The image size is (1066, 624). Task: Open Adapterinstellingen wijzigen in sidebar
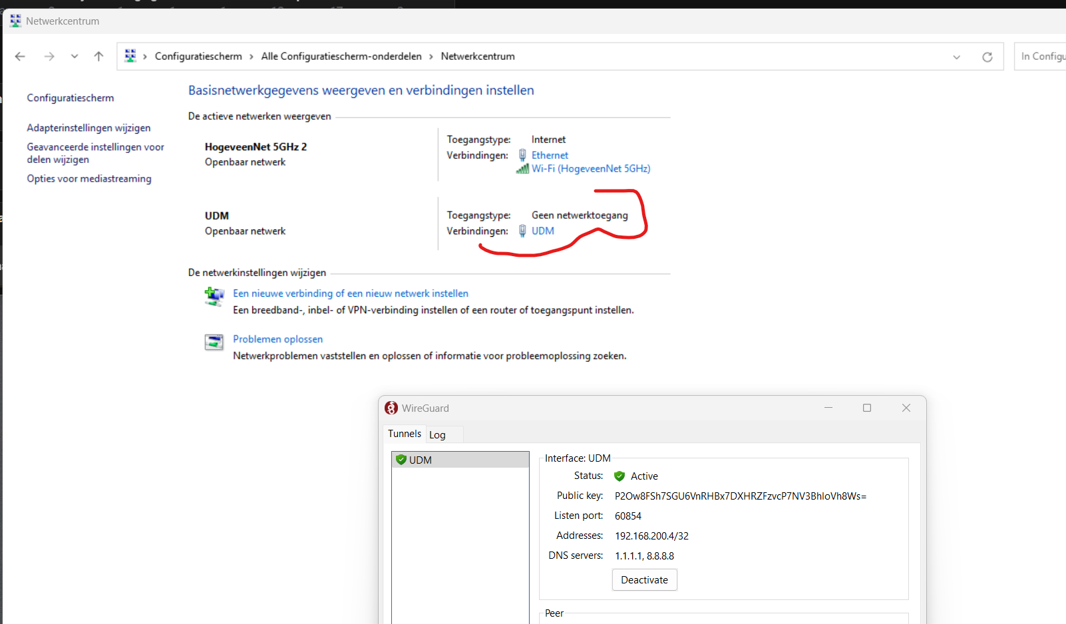pos(89,128)
